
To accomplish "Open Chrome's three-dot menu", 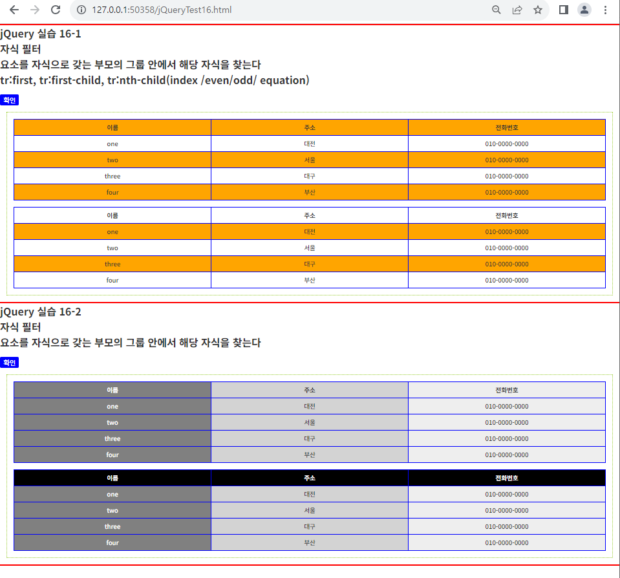I will [x=605, y=10].
